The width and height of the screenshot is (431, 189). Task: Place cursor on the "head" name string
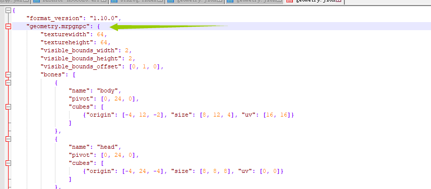point(109,147)
